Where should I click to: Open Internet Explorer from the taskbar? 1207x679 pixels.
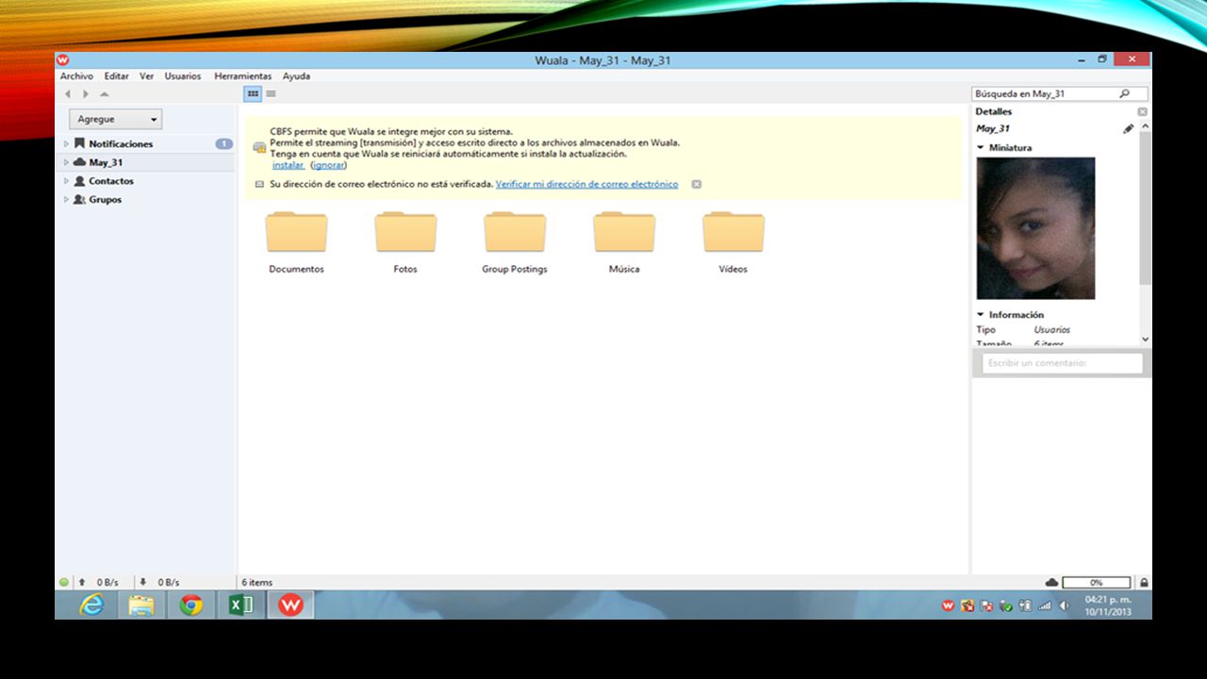tap(92, 605)
